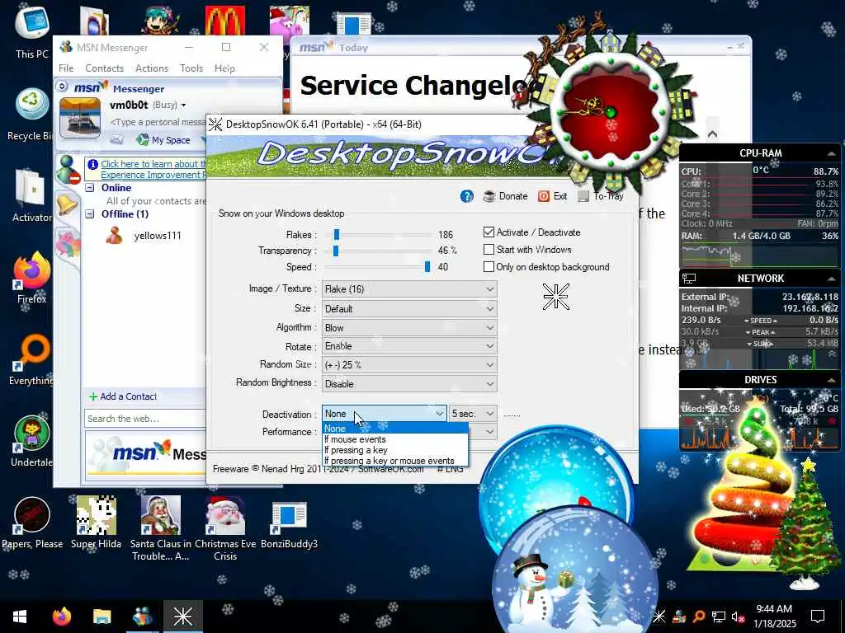Open MSN Messenger File menu
845x633 pixels.
pos(66,68)
